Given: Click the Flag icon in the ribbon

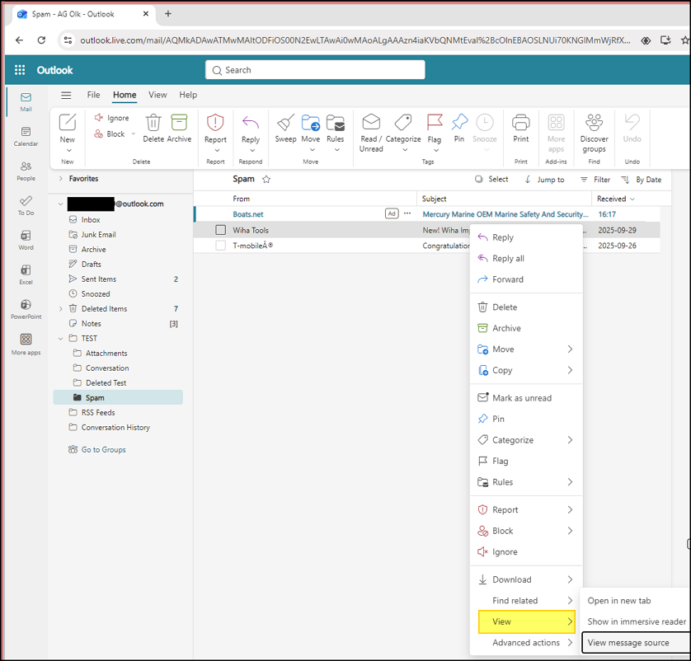Looking at the screenshot, I should [434, 123].
